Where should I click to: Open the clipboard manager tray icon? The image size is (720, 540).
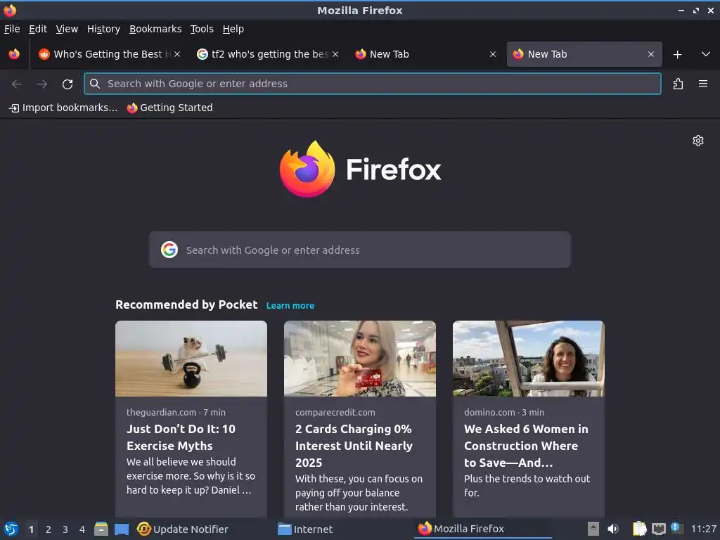pos(639,529)
